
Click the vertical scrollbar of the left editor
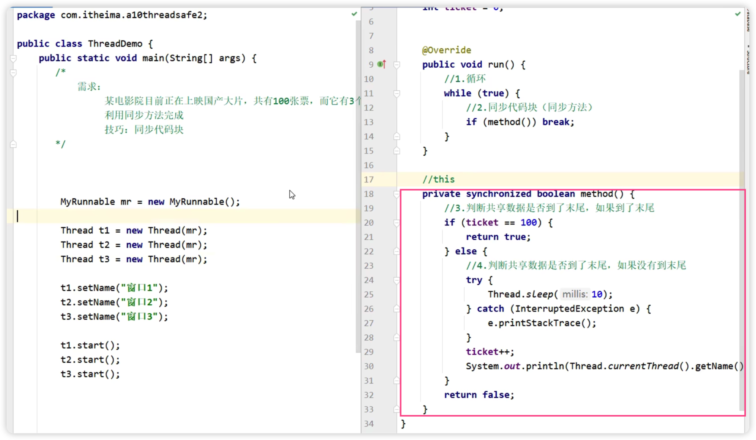[x=358, y=186]
